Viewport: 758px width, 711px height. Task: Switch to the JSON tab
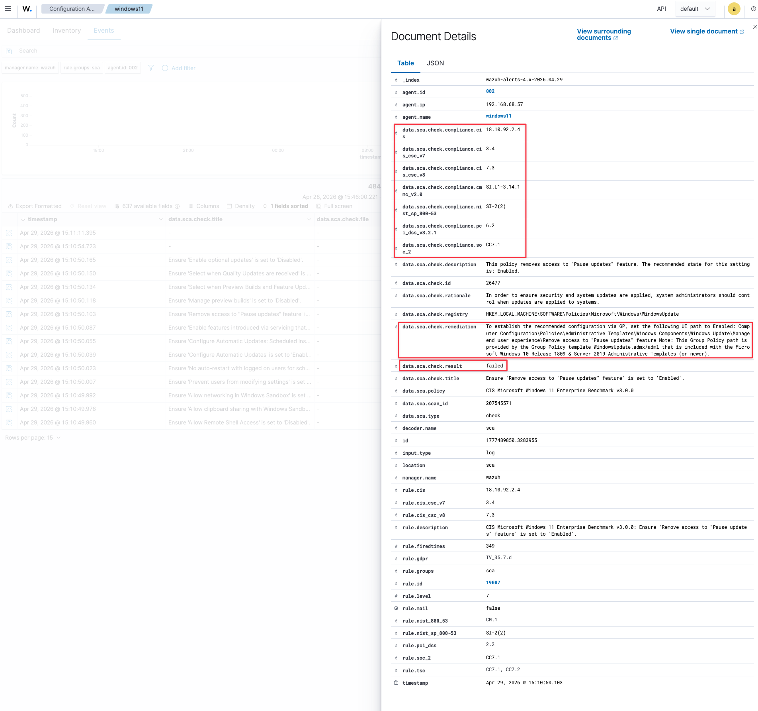pyautogui.click(x=436, y=63)
